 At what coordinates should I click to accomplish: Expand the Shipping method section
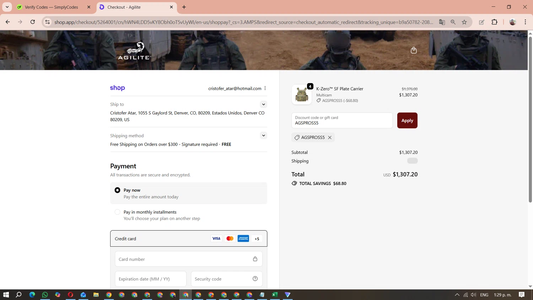tap(263, 135)
